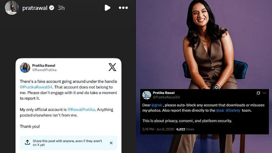Click the Pratika Rawal name on the dark tweet
Screen dimensions: 272x153
coord(164,93)
